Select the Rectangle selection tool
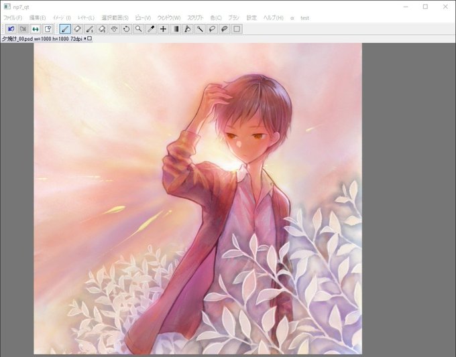 237,29
